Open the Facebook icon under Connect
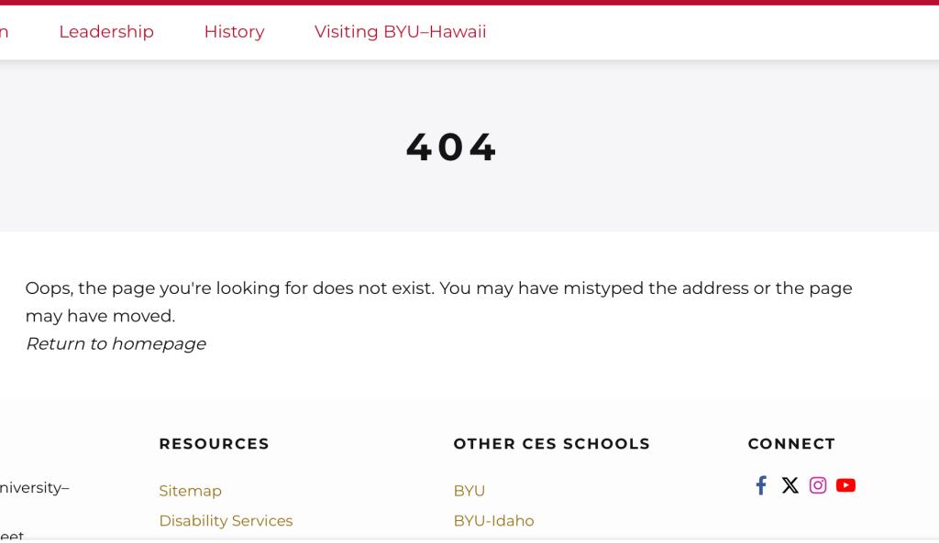Image resolution: width=939 pixels, height=543 pixels. coord(761,485)
